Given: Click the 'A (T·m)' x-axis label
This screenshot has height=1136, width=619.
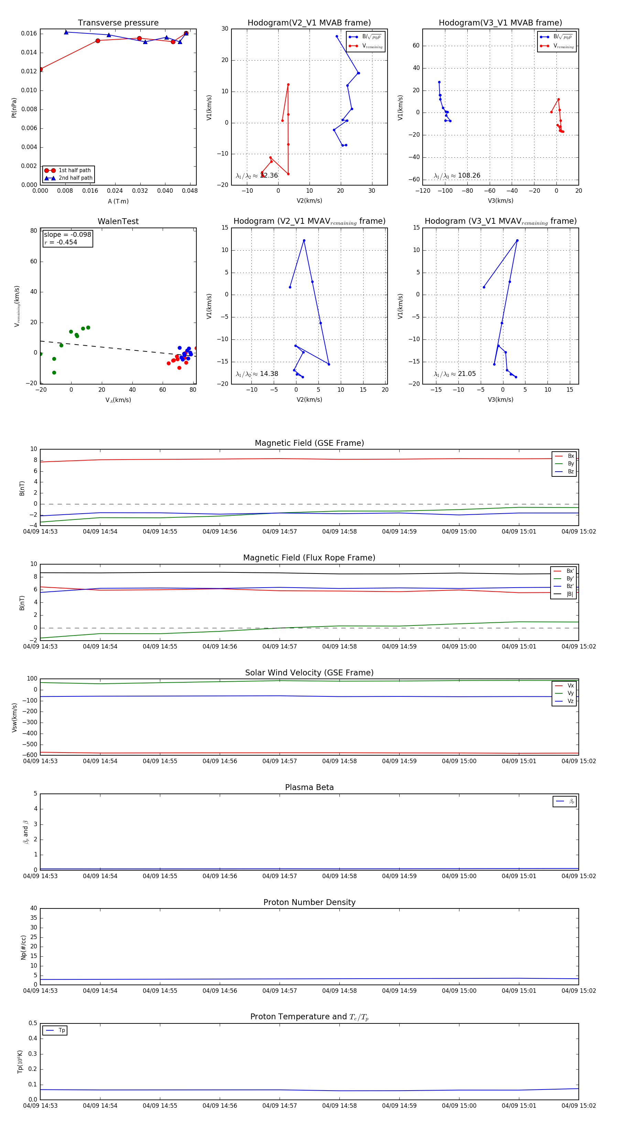Looking at the screenshot, I should pyautogui.click(x=118, y=201).
